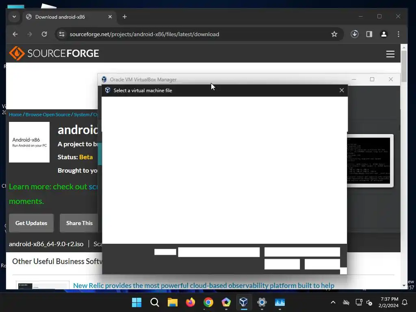Close the Select a virtual machine file dialog

[342, 91]
